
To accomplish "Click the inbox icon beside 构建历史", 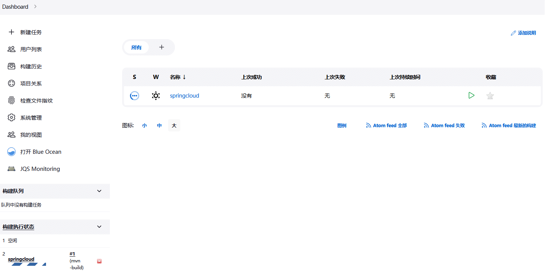I will 11,66.
